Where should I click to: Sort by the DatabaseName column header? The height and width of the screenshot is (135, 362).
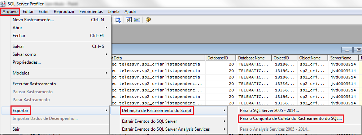pos(253,58)
